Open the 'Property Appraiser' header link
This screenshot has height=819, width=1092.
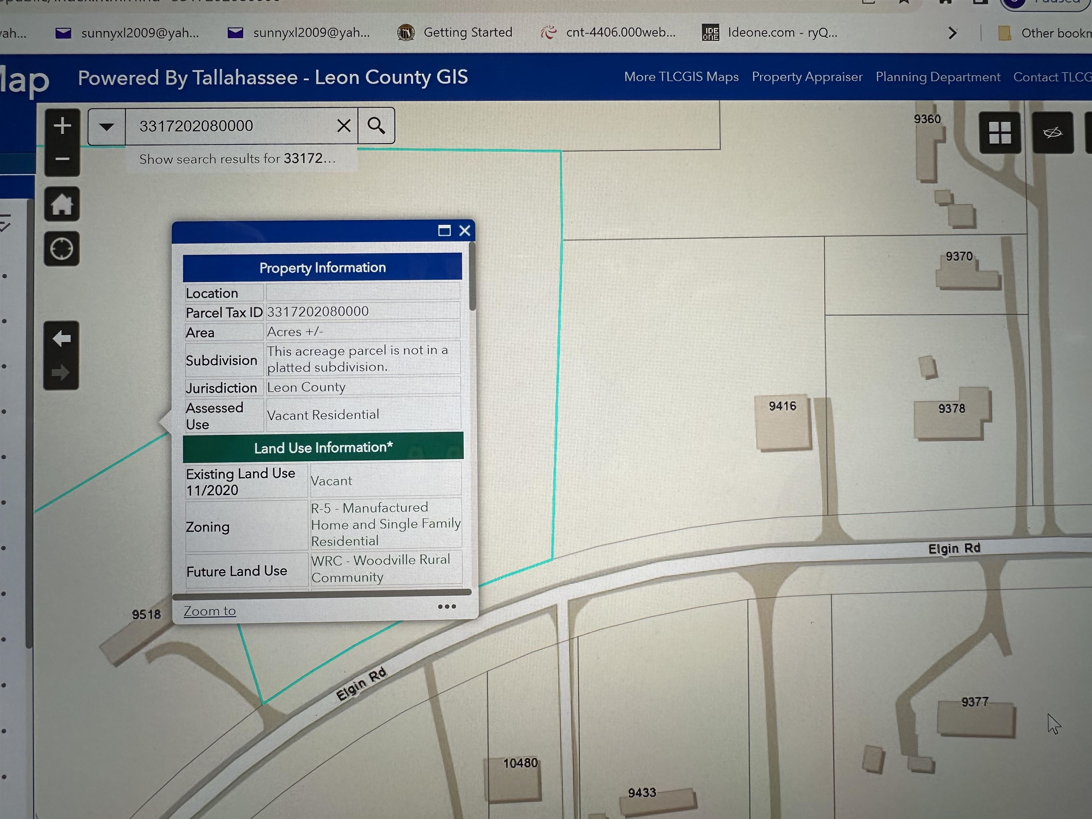[x=807, y=77]
